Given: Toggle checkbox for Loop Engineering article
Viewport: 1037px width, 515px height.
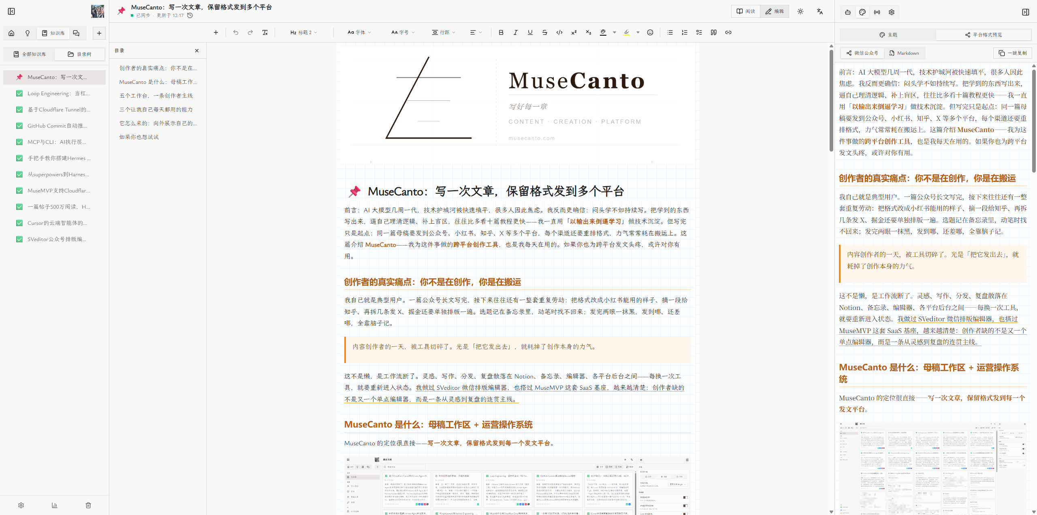Looking at the screenshot, I should tap(19, 93).
